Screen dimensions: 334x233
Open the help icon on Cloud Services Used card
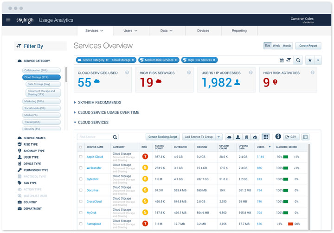click(127, 73)
